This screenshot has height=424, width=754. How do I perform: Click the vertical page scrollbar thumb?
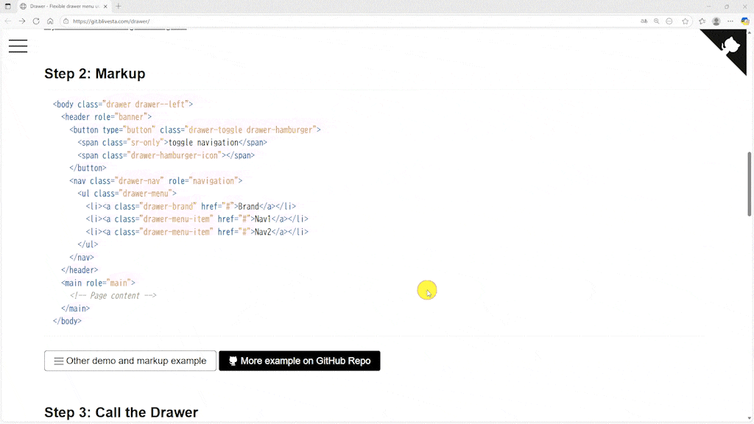point(750,183)
